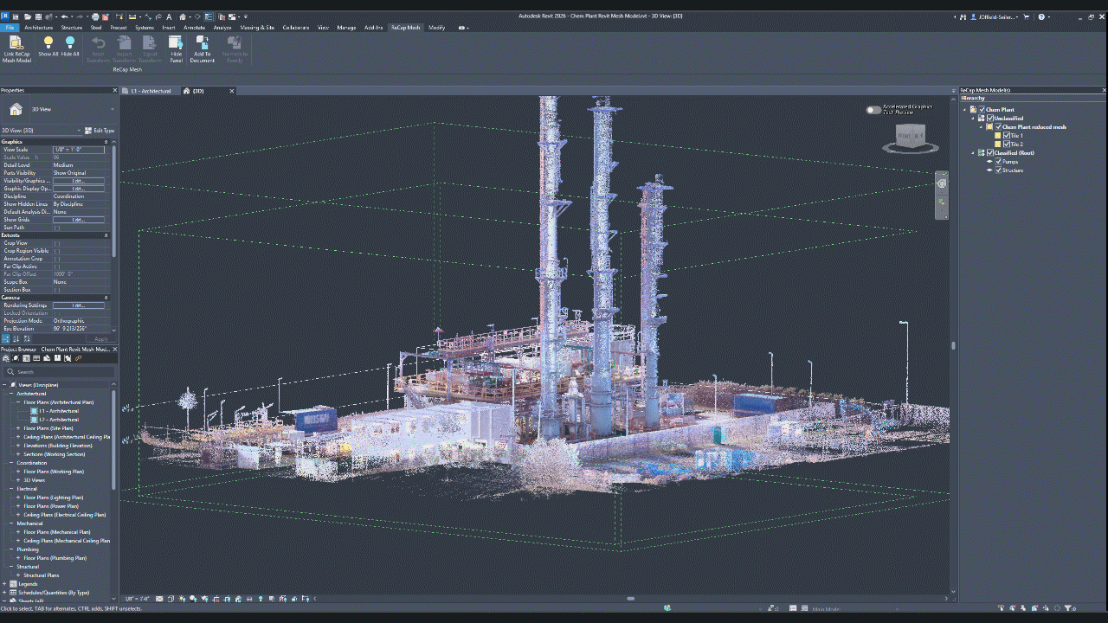Click the Hide Panel ribbon icon
Viewport: 1108px width, 623px height.
pyautogui.click(x=176, y=43)
